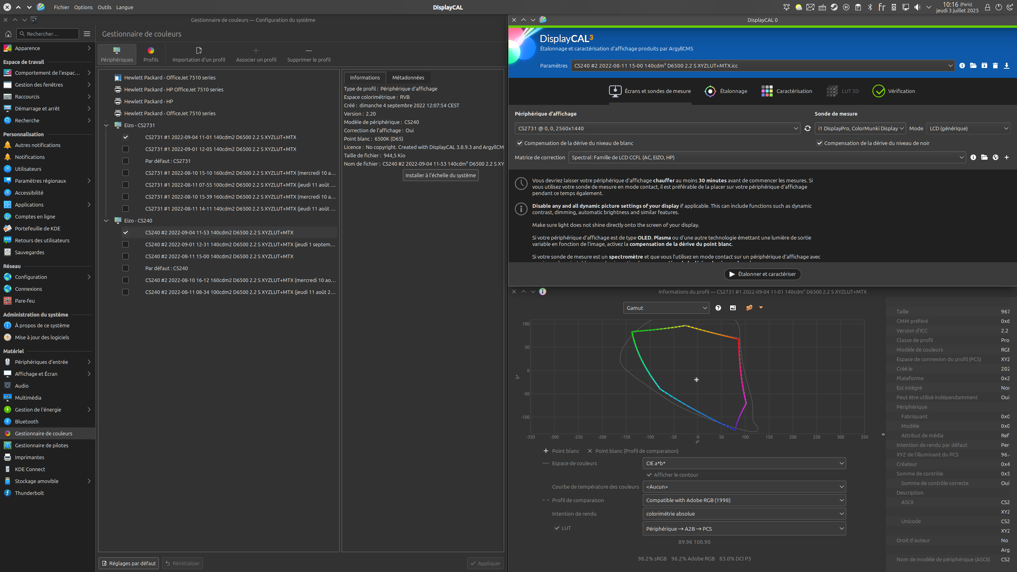Open online correction database globe icon
The width and height of the screenshot is (1017, 572).
(995, 157)
